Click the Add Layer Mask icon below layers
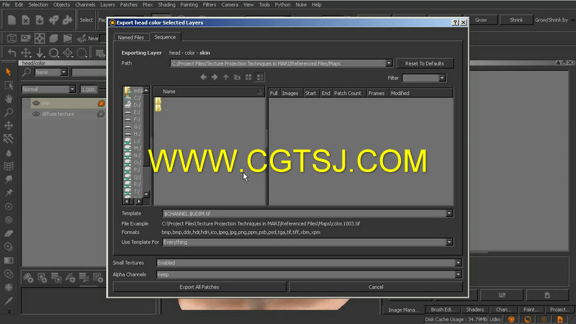576x324 pixels. [x=42, y=278]
